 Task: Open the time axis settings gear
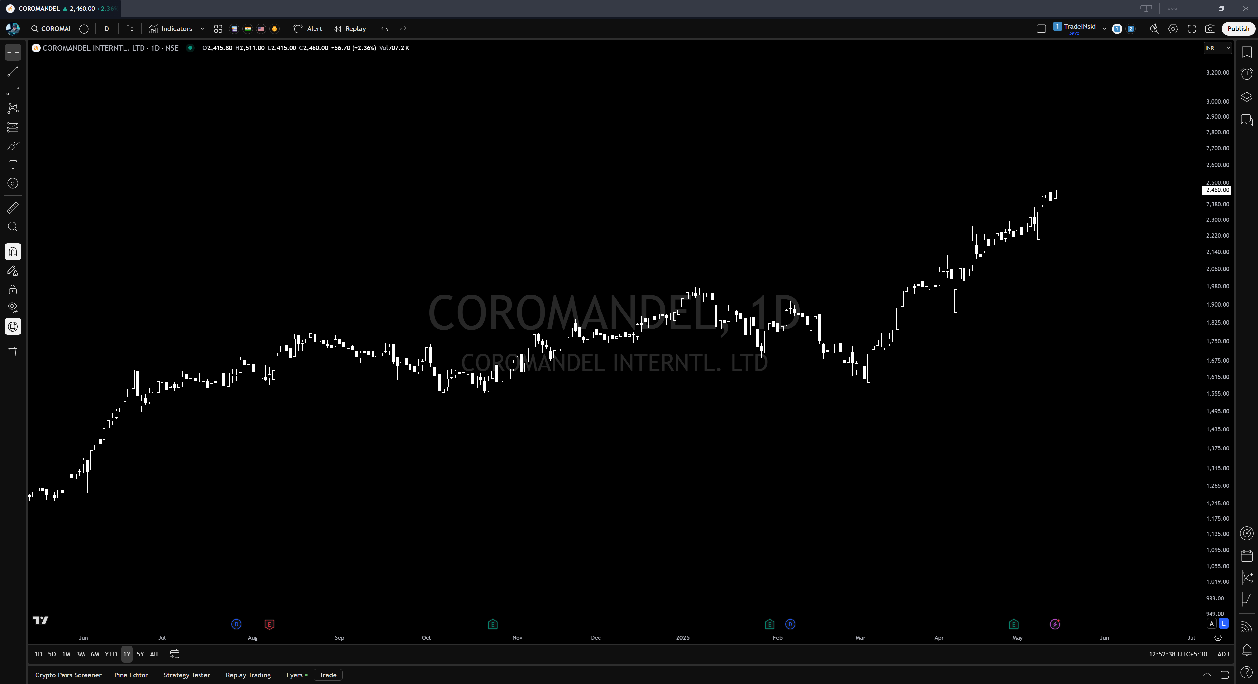[1218, 637]
